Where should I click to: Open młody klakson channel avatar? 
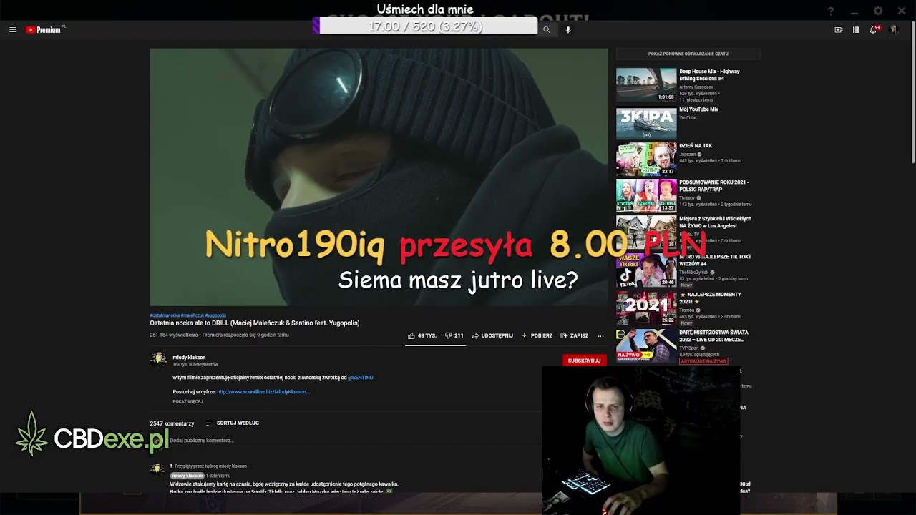158,360
